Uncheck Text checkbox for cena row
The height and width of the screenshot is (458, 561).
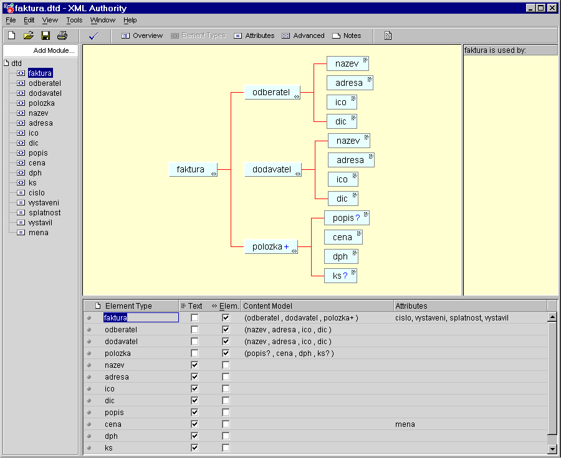[x=194, y=424]
